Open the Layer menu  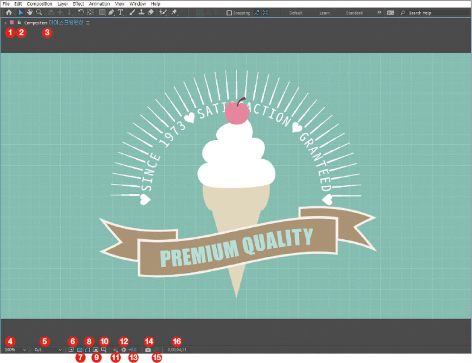[x=63, y=4]
